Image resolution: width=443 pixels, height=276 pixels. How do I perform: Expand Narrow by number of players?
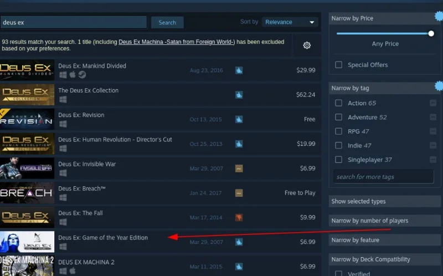pyautogui.click(x=384, y=221)
